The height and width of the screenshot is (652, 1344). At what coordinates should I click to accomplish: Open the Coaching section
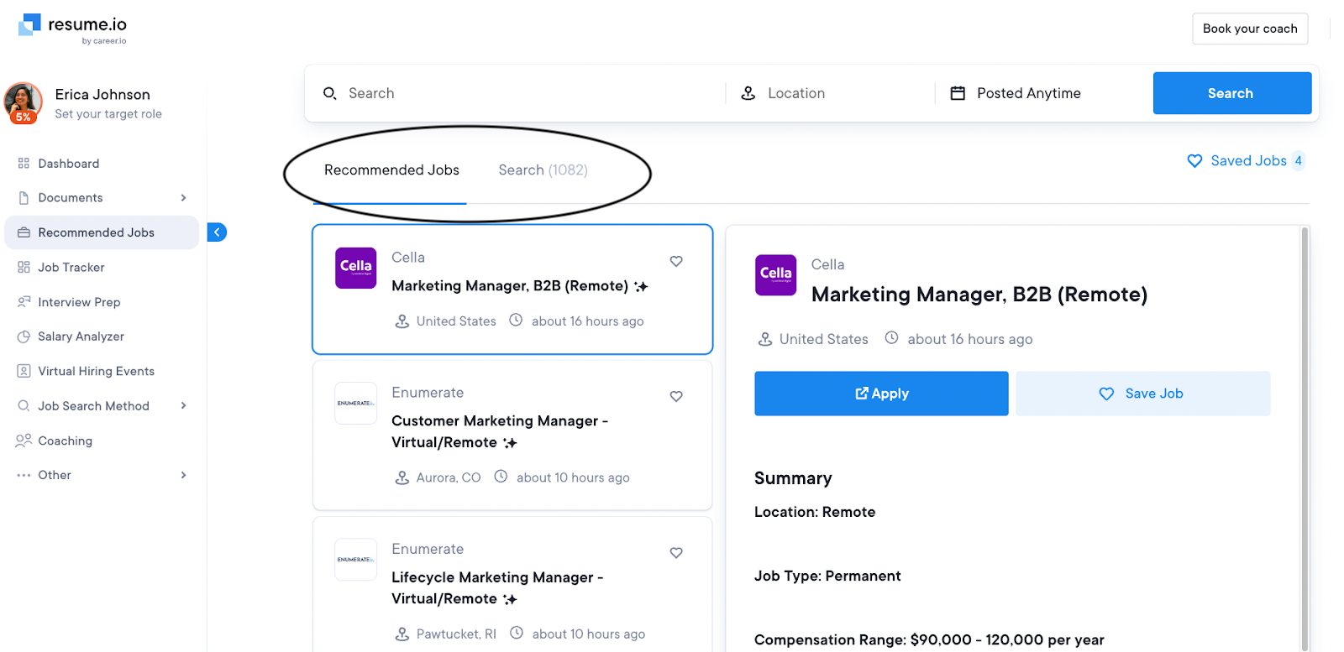[x=65, y=441]
